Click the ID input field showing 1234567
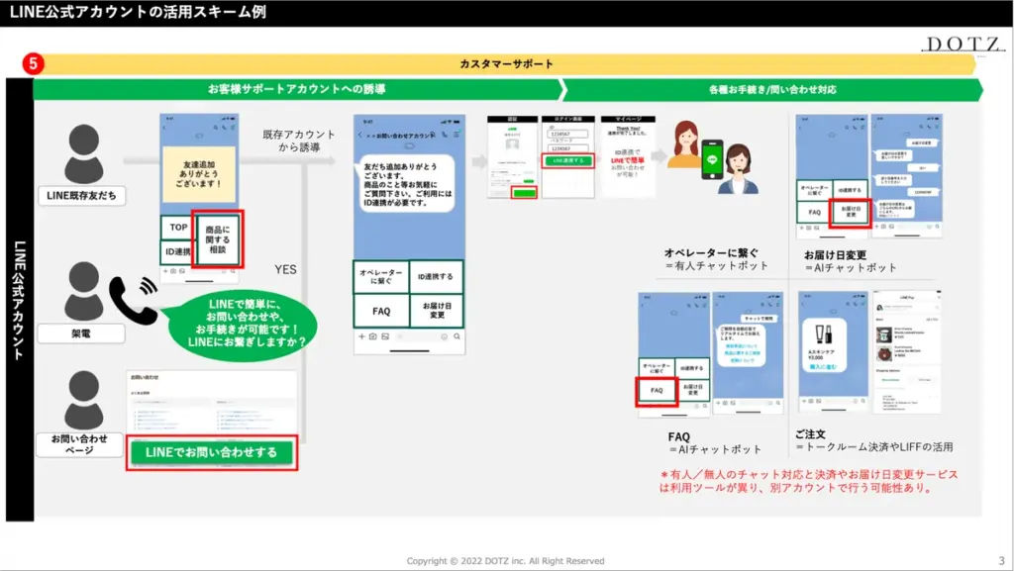Image resolution: width=1014 pixels, height=571 pixels. (567, 135)
